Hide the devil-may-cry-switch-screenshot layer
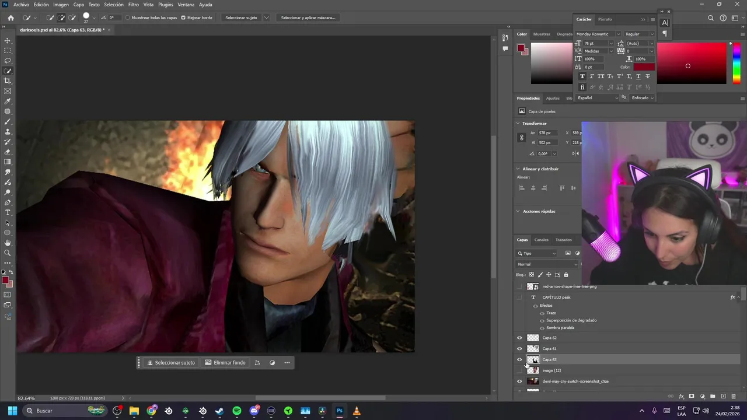This screenshot has width=747, height=420. tap(519, 381)
